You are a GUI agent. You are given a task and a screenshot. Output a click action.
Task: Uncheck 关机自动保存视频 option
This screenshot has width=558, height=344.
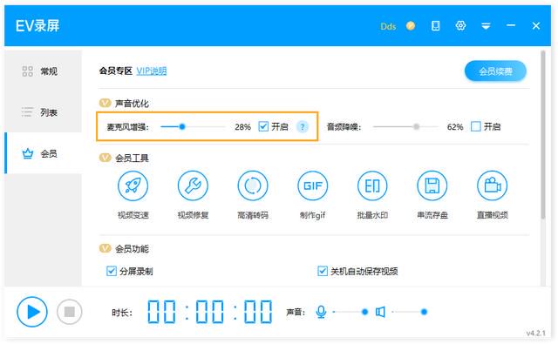[323, 271]
